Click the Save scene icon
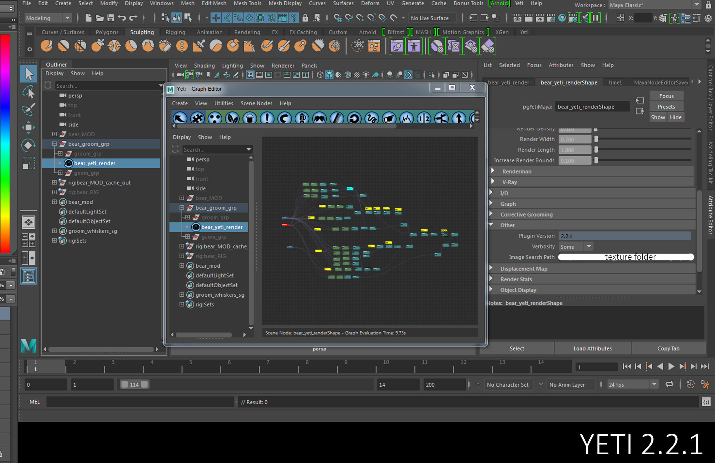 111,18
